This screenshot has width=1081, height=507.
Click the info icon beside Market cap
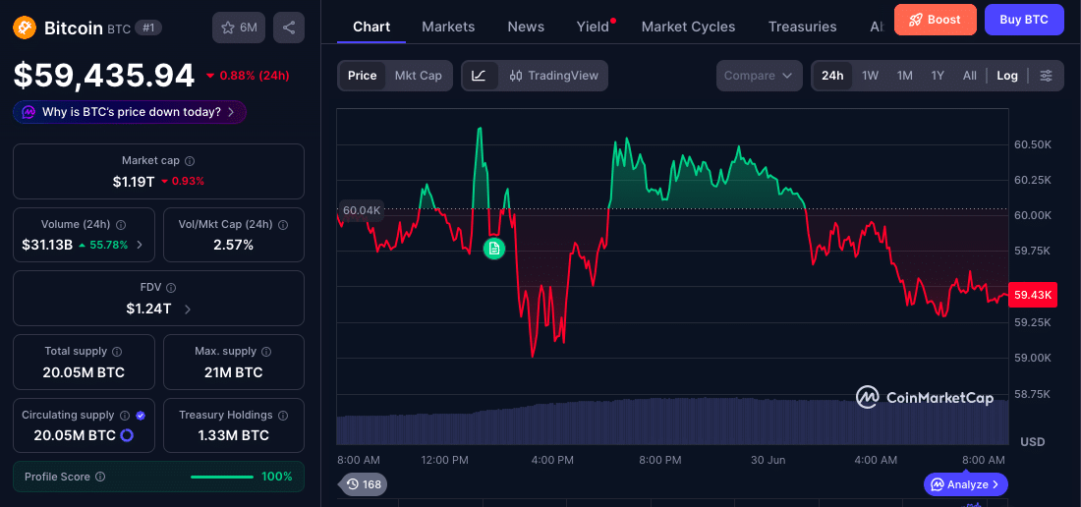tap(190, 160)
